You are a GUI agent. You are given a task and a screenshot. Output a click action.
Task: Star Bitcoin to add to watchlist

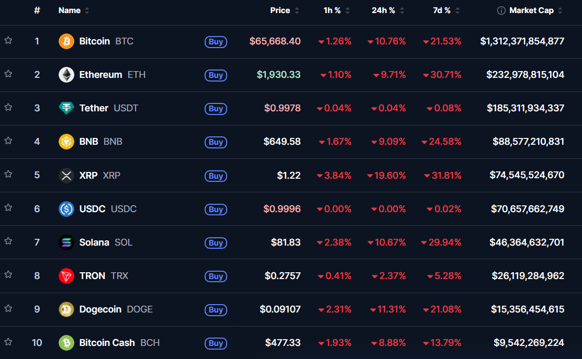coord(8,40)
